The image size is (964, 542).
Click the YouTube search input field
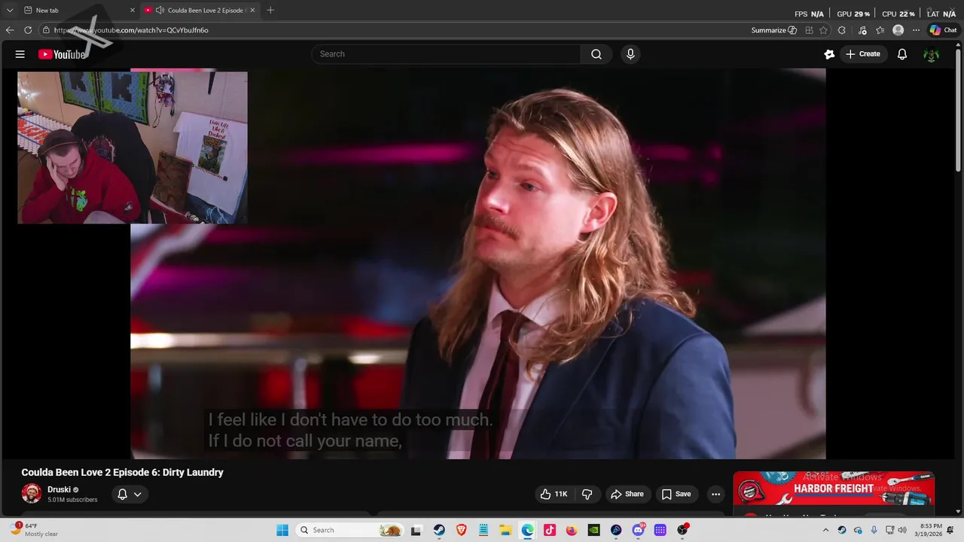(x=446, y=54)
